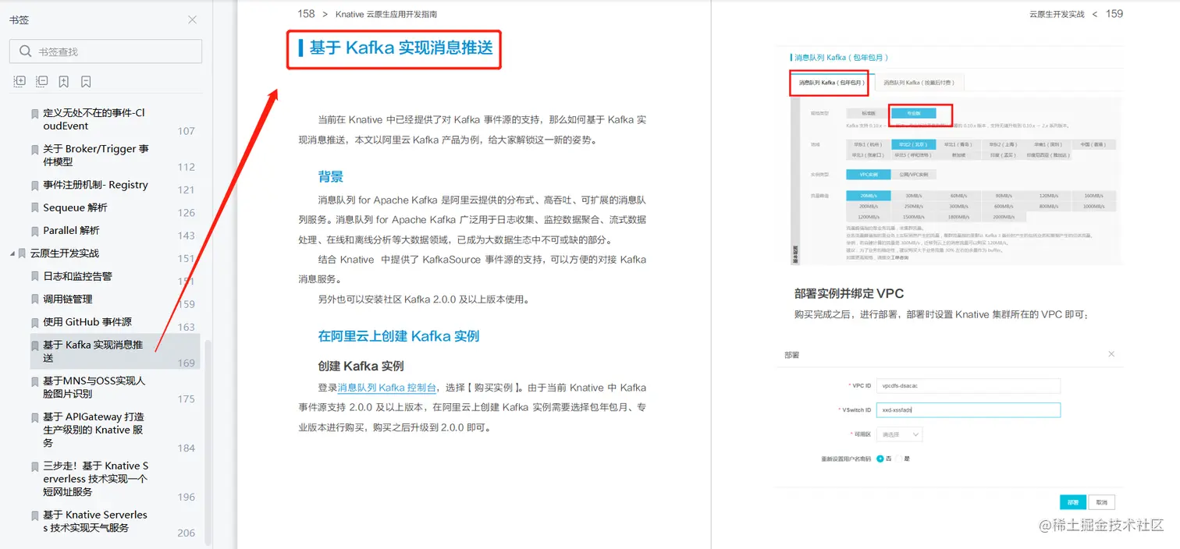Click the bookmarks panel vertical scrollbar
The width and height of the screenshot is (1180, 549).
[x=208, y=442]
